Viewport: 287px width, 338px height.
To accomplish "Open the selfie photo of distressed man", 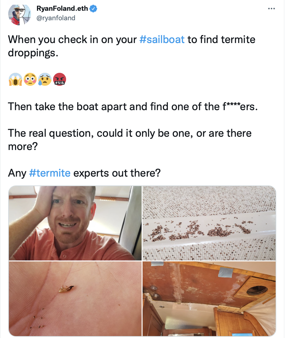I will [75, 223].
